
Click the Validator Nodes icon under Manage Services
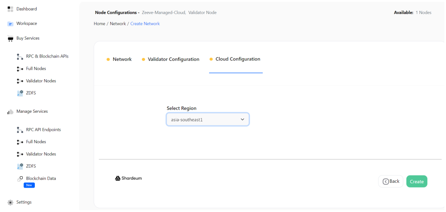click(x=20, y=154)
